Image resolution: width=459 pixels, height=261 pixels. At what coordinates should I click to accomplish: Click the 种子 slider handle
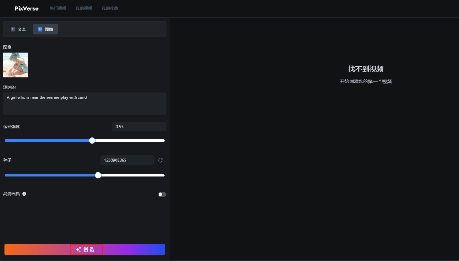pyautogui.click(x=98, y=175)
